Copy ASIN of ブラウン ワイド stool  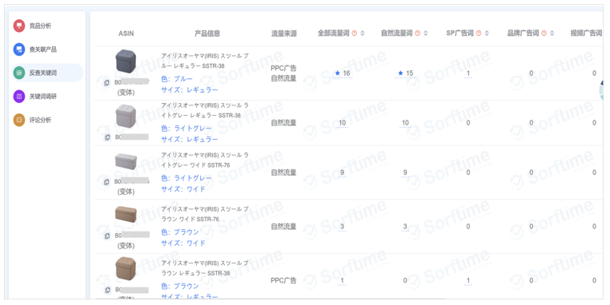point(107,236)
